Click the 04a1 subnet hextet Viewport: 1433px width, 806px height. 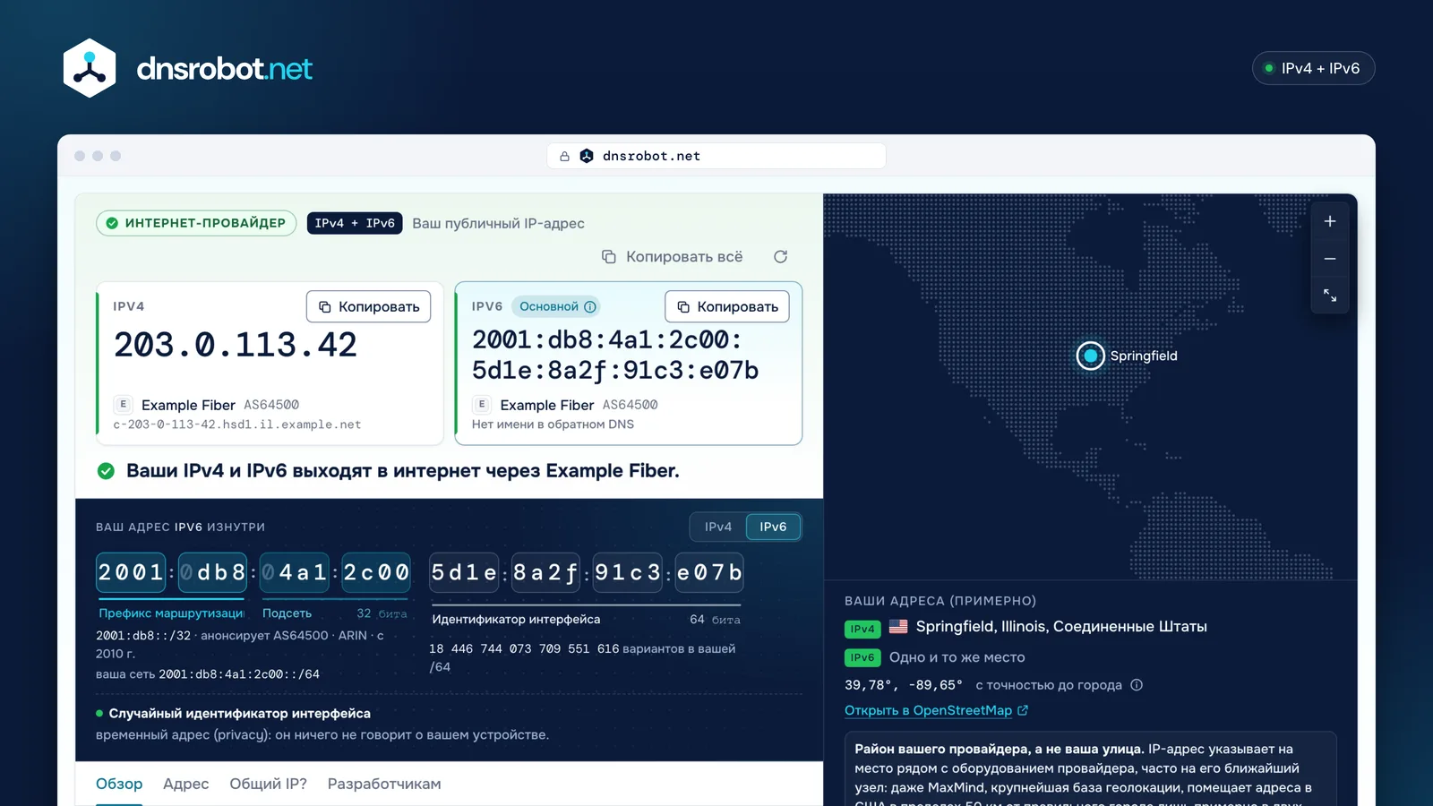pyautogui.click(x=295, y=572)
